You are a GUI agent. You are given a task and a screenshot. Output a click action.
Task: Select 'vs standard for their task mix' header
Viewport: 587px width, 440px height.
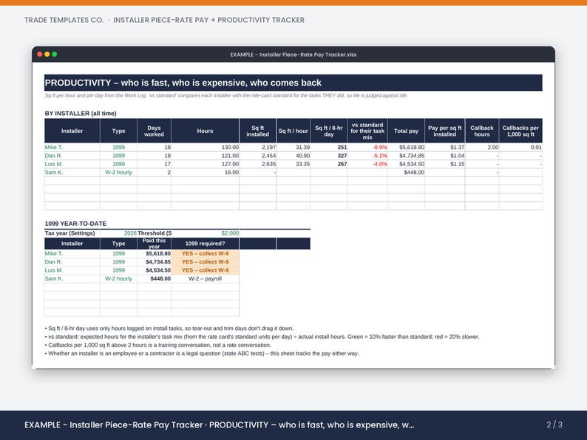pos(367,131)
